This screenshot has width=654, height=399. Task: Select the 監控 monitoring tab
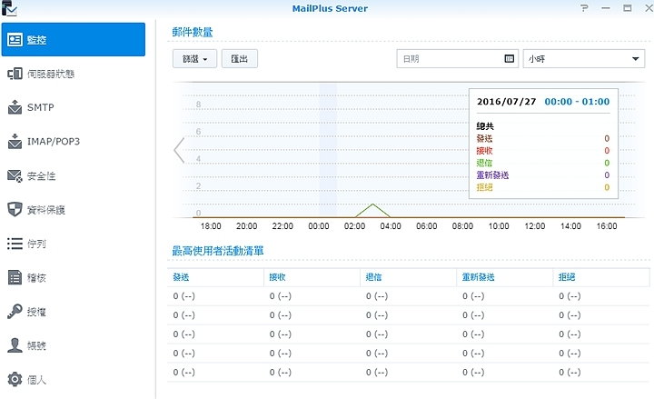point(73,39)
